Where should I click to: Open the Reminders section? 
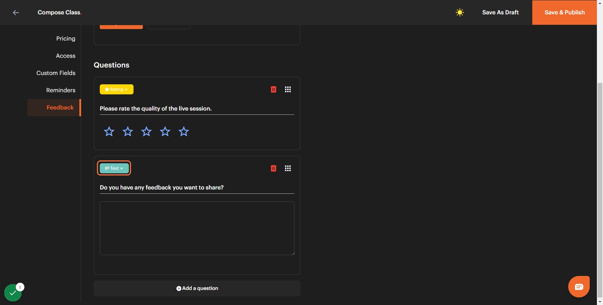tap(61, 90)
